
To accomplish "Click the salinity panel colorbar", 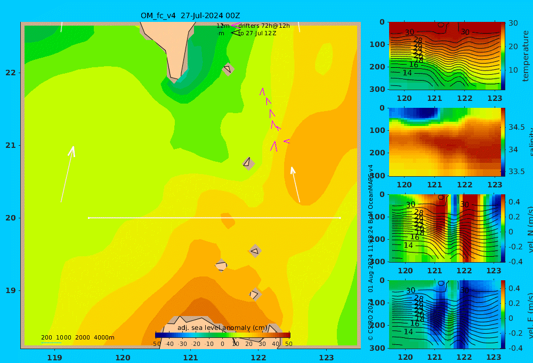I will coord(503,142).
